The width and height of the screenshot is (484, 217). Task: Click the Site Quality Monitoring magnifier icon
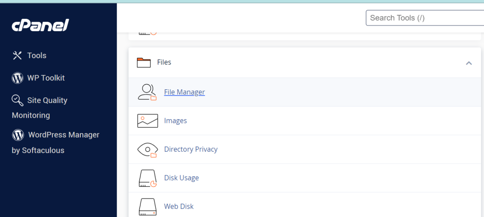(17, 100)
